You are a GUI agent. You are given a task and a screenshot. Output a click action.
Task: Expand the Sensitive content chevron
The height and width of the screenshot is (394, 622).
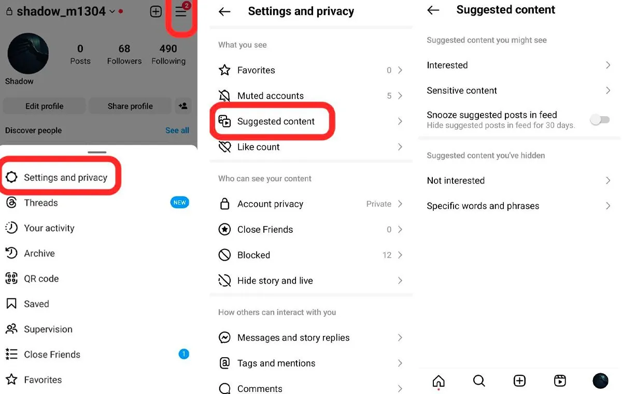click(x=608, y=91)
